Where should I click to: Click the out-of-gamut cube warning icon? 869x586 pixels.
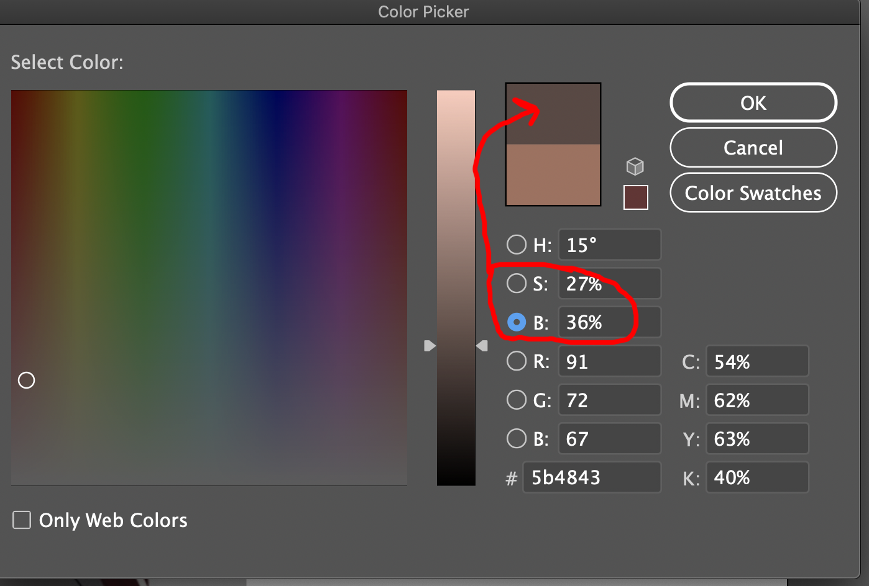tap(635, 166)
